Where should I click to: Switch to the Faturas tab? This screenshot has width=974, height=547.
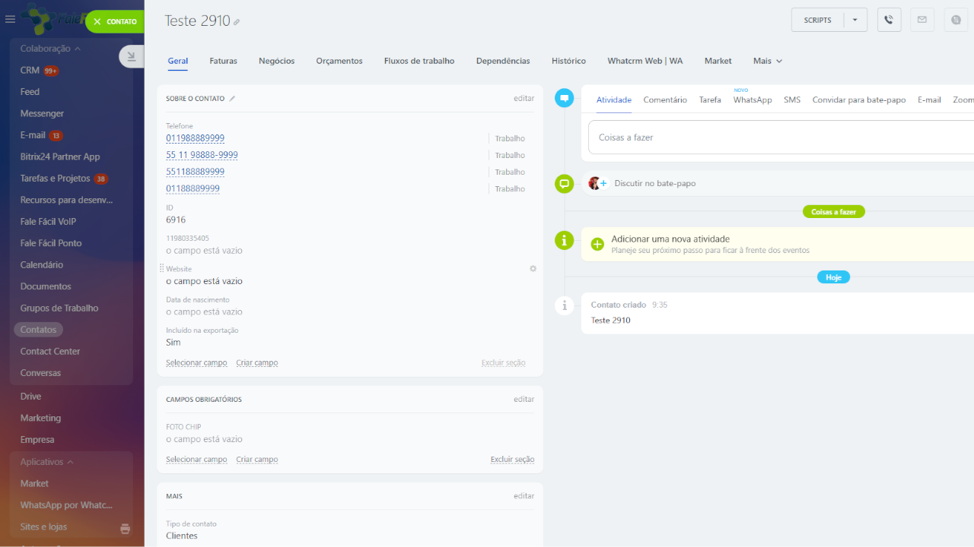pyautogui.click(x=223, y=61)
